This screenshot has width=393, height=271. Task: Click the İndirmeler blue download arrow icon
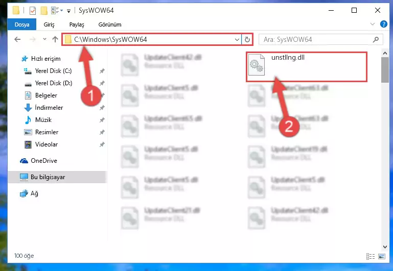[x=28, y=108]
